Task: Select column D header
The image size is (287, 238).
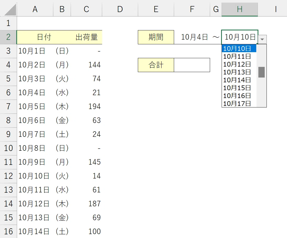Action: pos(120,9)
